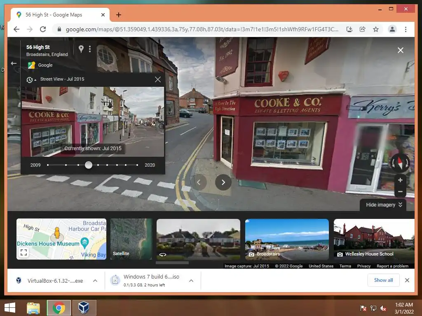Collapse the Hide imagery panel

(384, 205)
